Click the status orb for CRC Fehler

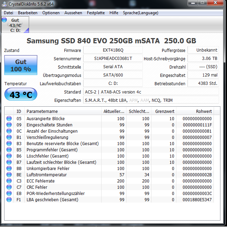(9, 187)
